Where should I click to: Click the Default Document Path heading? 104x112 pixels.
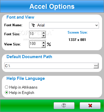[x=29, y=57]
